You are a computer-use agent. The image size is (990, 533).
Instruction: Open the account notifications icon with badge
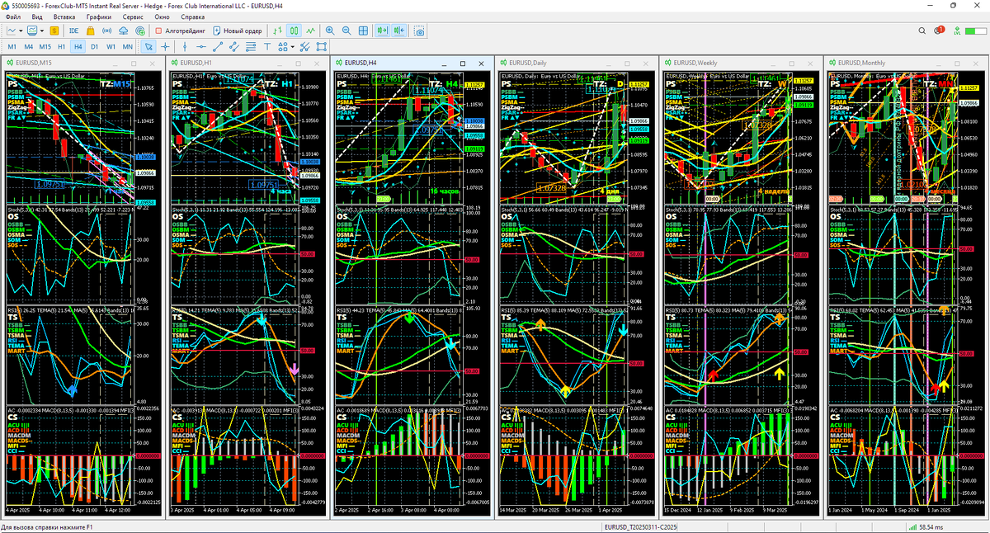pyautogui.click(x=940, y=31)
